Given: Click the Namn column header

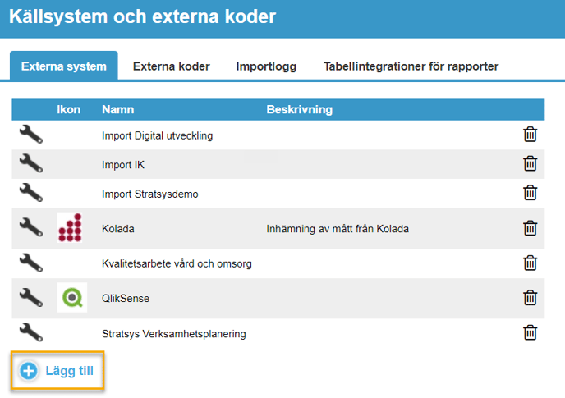Looking at the screenshot, I should (x=117, y=109).
